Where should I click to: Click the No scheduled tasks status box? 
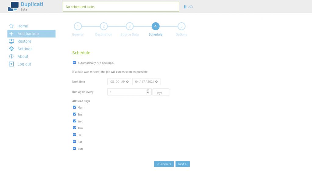(x=121, y=7)
